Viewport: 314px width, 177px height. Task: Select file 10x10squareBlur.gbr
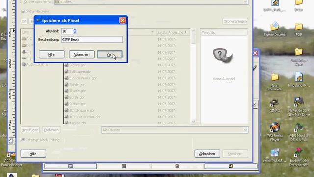click(85, 117)
